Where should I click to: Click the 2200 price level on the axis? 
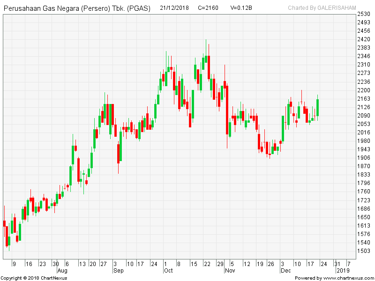(364, 90)
